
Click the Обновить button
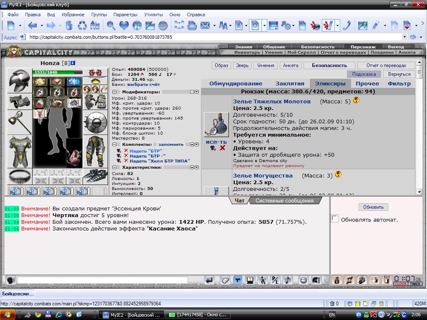pos(373,207)
